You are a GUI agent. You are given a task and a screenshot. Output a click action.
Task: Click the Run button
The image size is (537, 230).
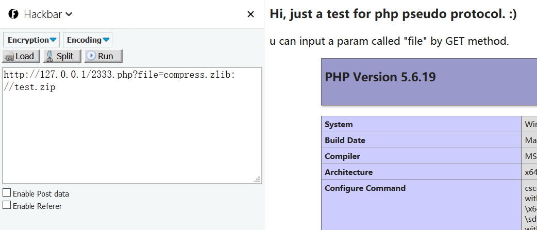tap(104, 56)
